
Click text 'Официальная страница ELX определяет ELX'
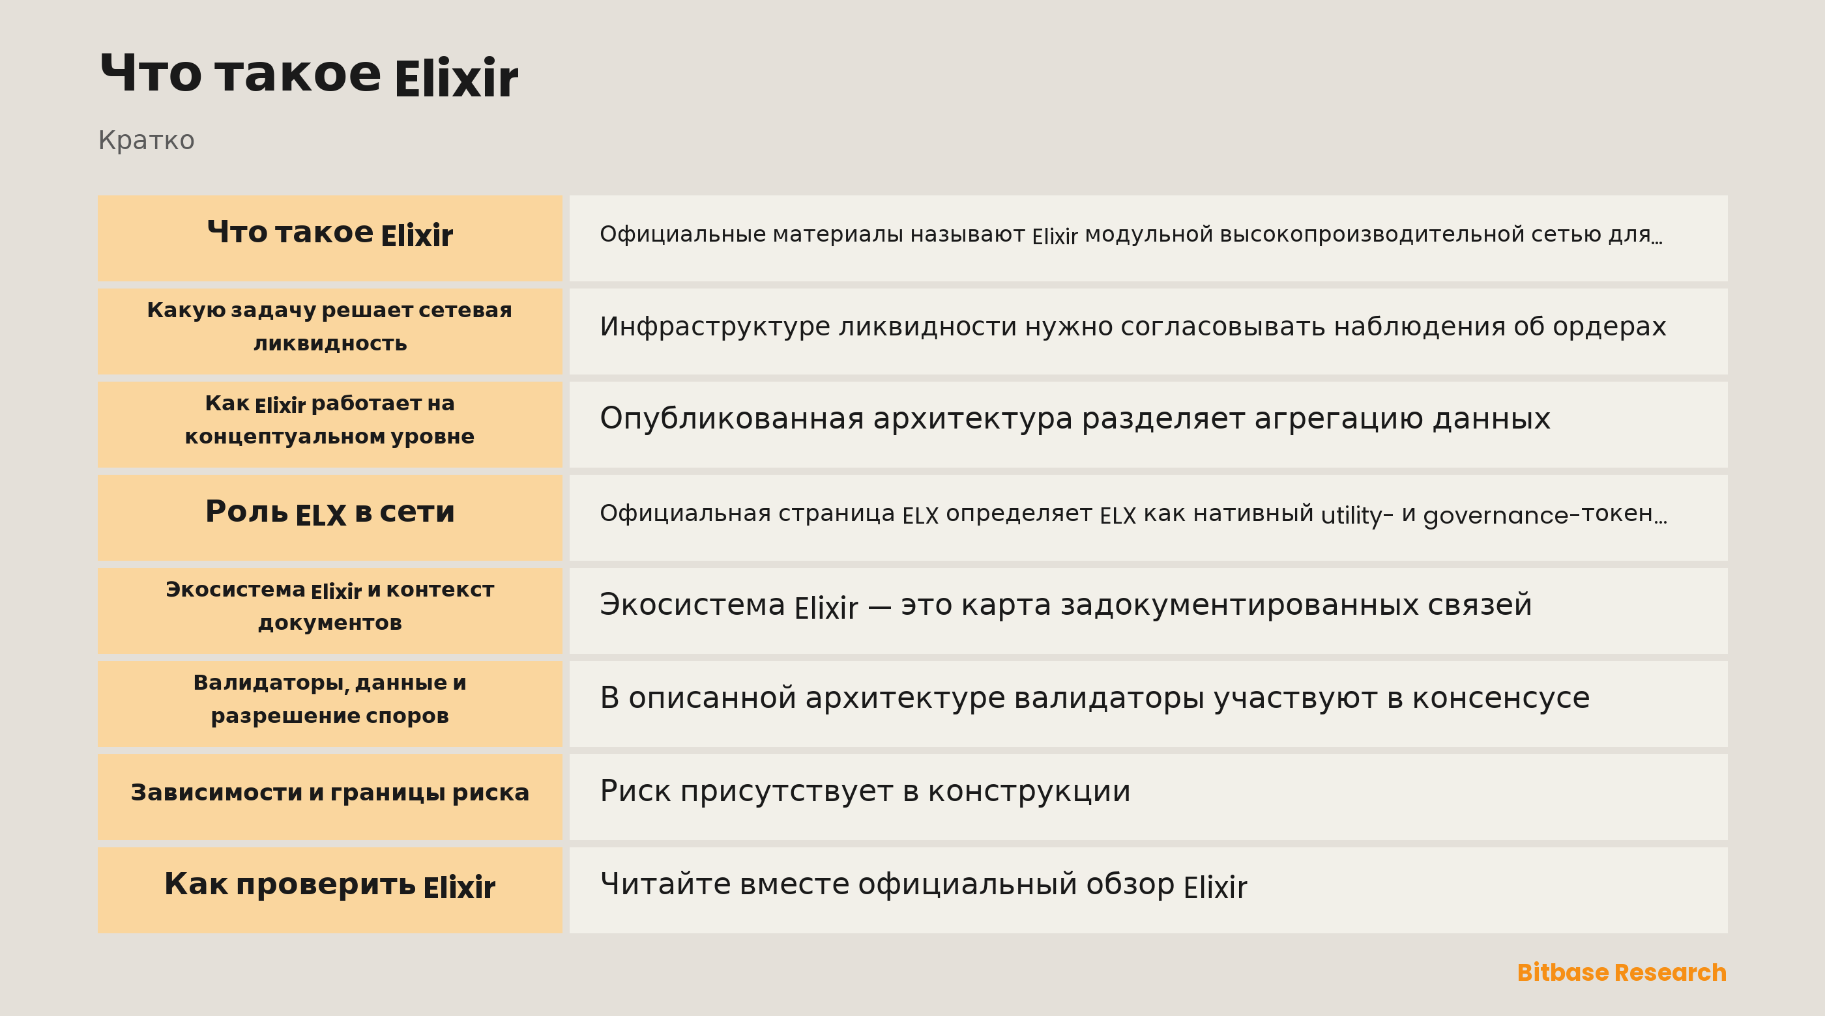(868, 513)
